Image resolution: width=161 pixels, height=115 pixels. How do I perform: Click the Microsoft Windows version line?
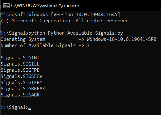[60, 15]
